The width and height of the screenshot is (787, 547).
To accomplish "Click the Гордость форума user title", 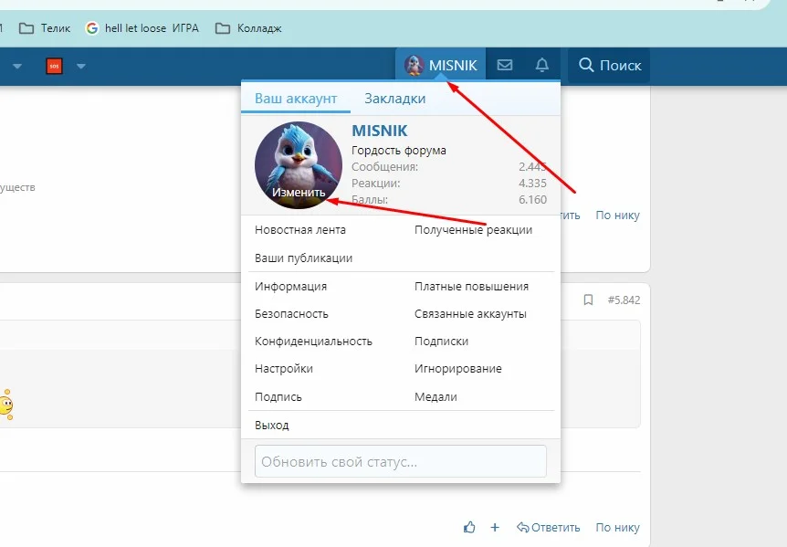I will (x=398, y=151).
